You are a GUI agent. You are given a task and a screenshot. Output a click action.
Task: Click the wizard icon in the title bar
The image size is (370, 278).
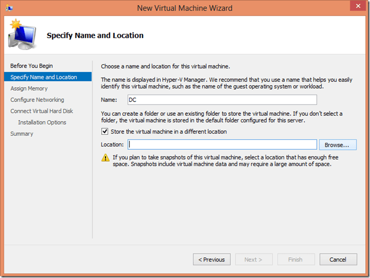pyautogui.click(x=9, y=8)
